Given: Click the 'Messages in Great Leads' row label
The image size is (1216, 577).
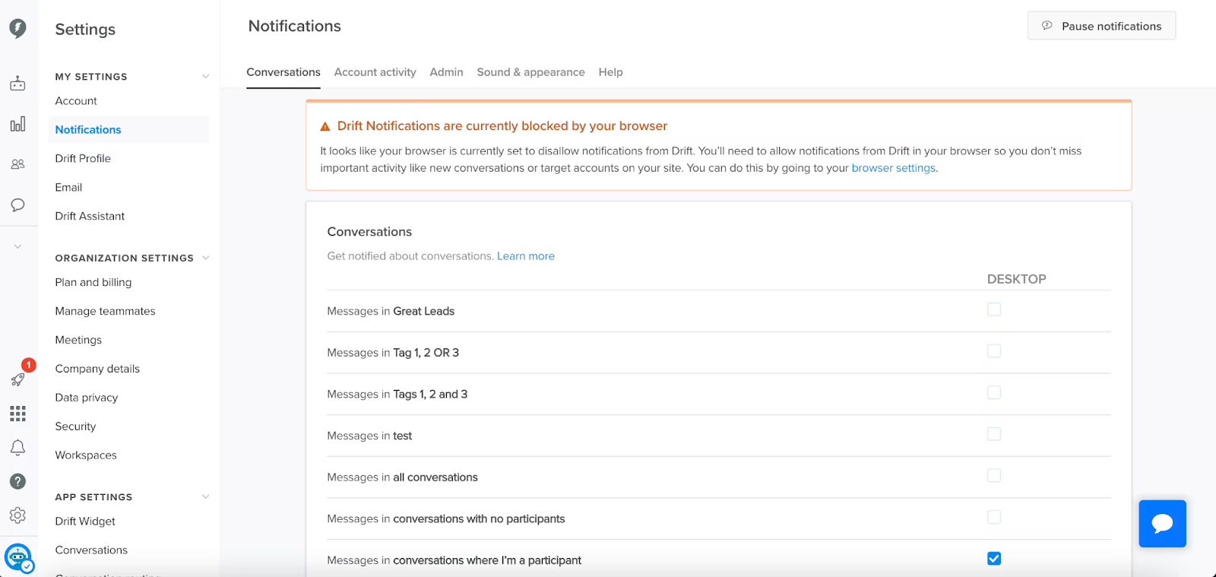Looking at the screenshot, I should (x=391, y=311).
